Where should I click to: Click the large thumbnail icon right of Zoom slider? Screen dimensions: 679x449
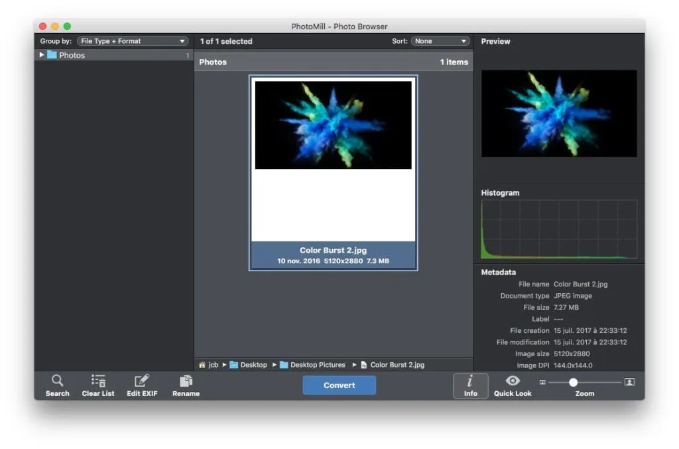(x=629, y=382)
